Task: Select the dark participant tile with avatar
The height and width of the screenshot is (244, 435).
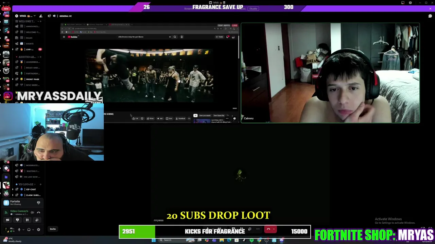Action: click(x=241, y=175)
